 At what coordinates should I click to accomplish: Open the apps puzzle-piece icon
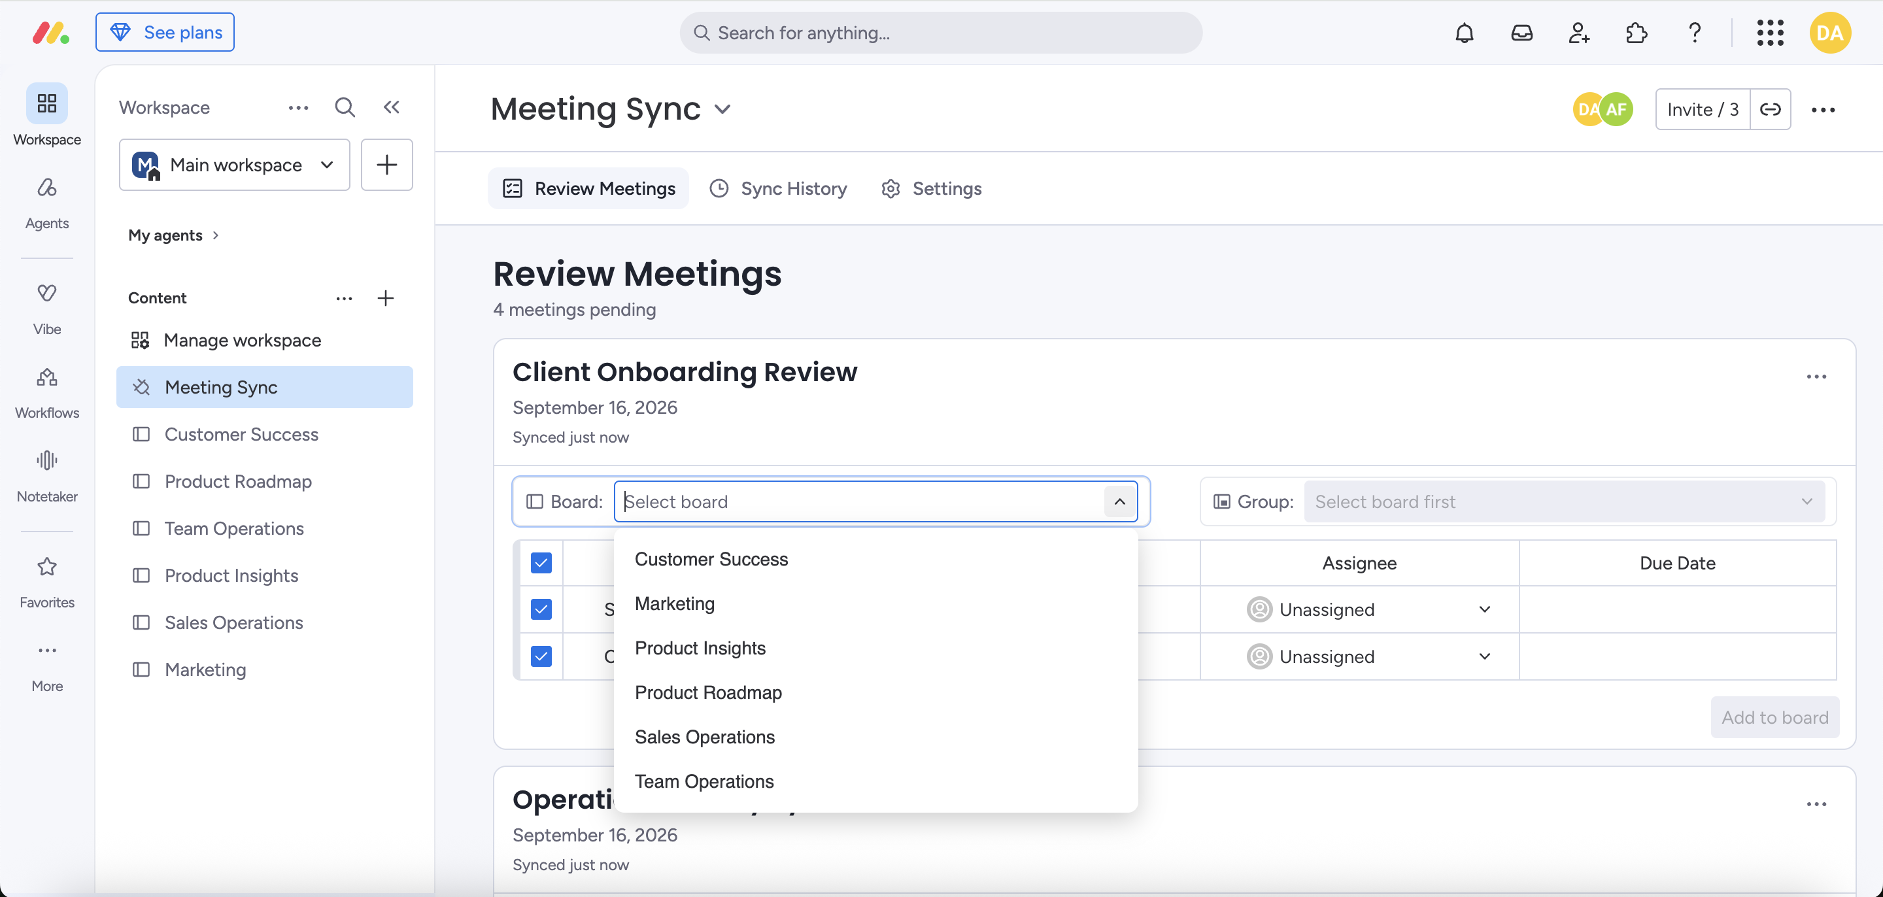click(x=1637, y=33)
